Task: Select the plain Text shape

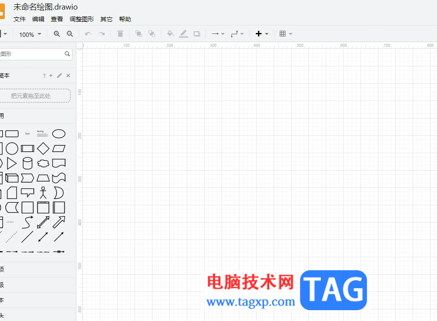Action: click(27, 134)
